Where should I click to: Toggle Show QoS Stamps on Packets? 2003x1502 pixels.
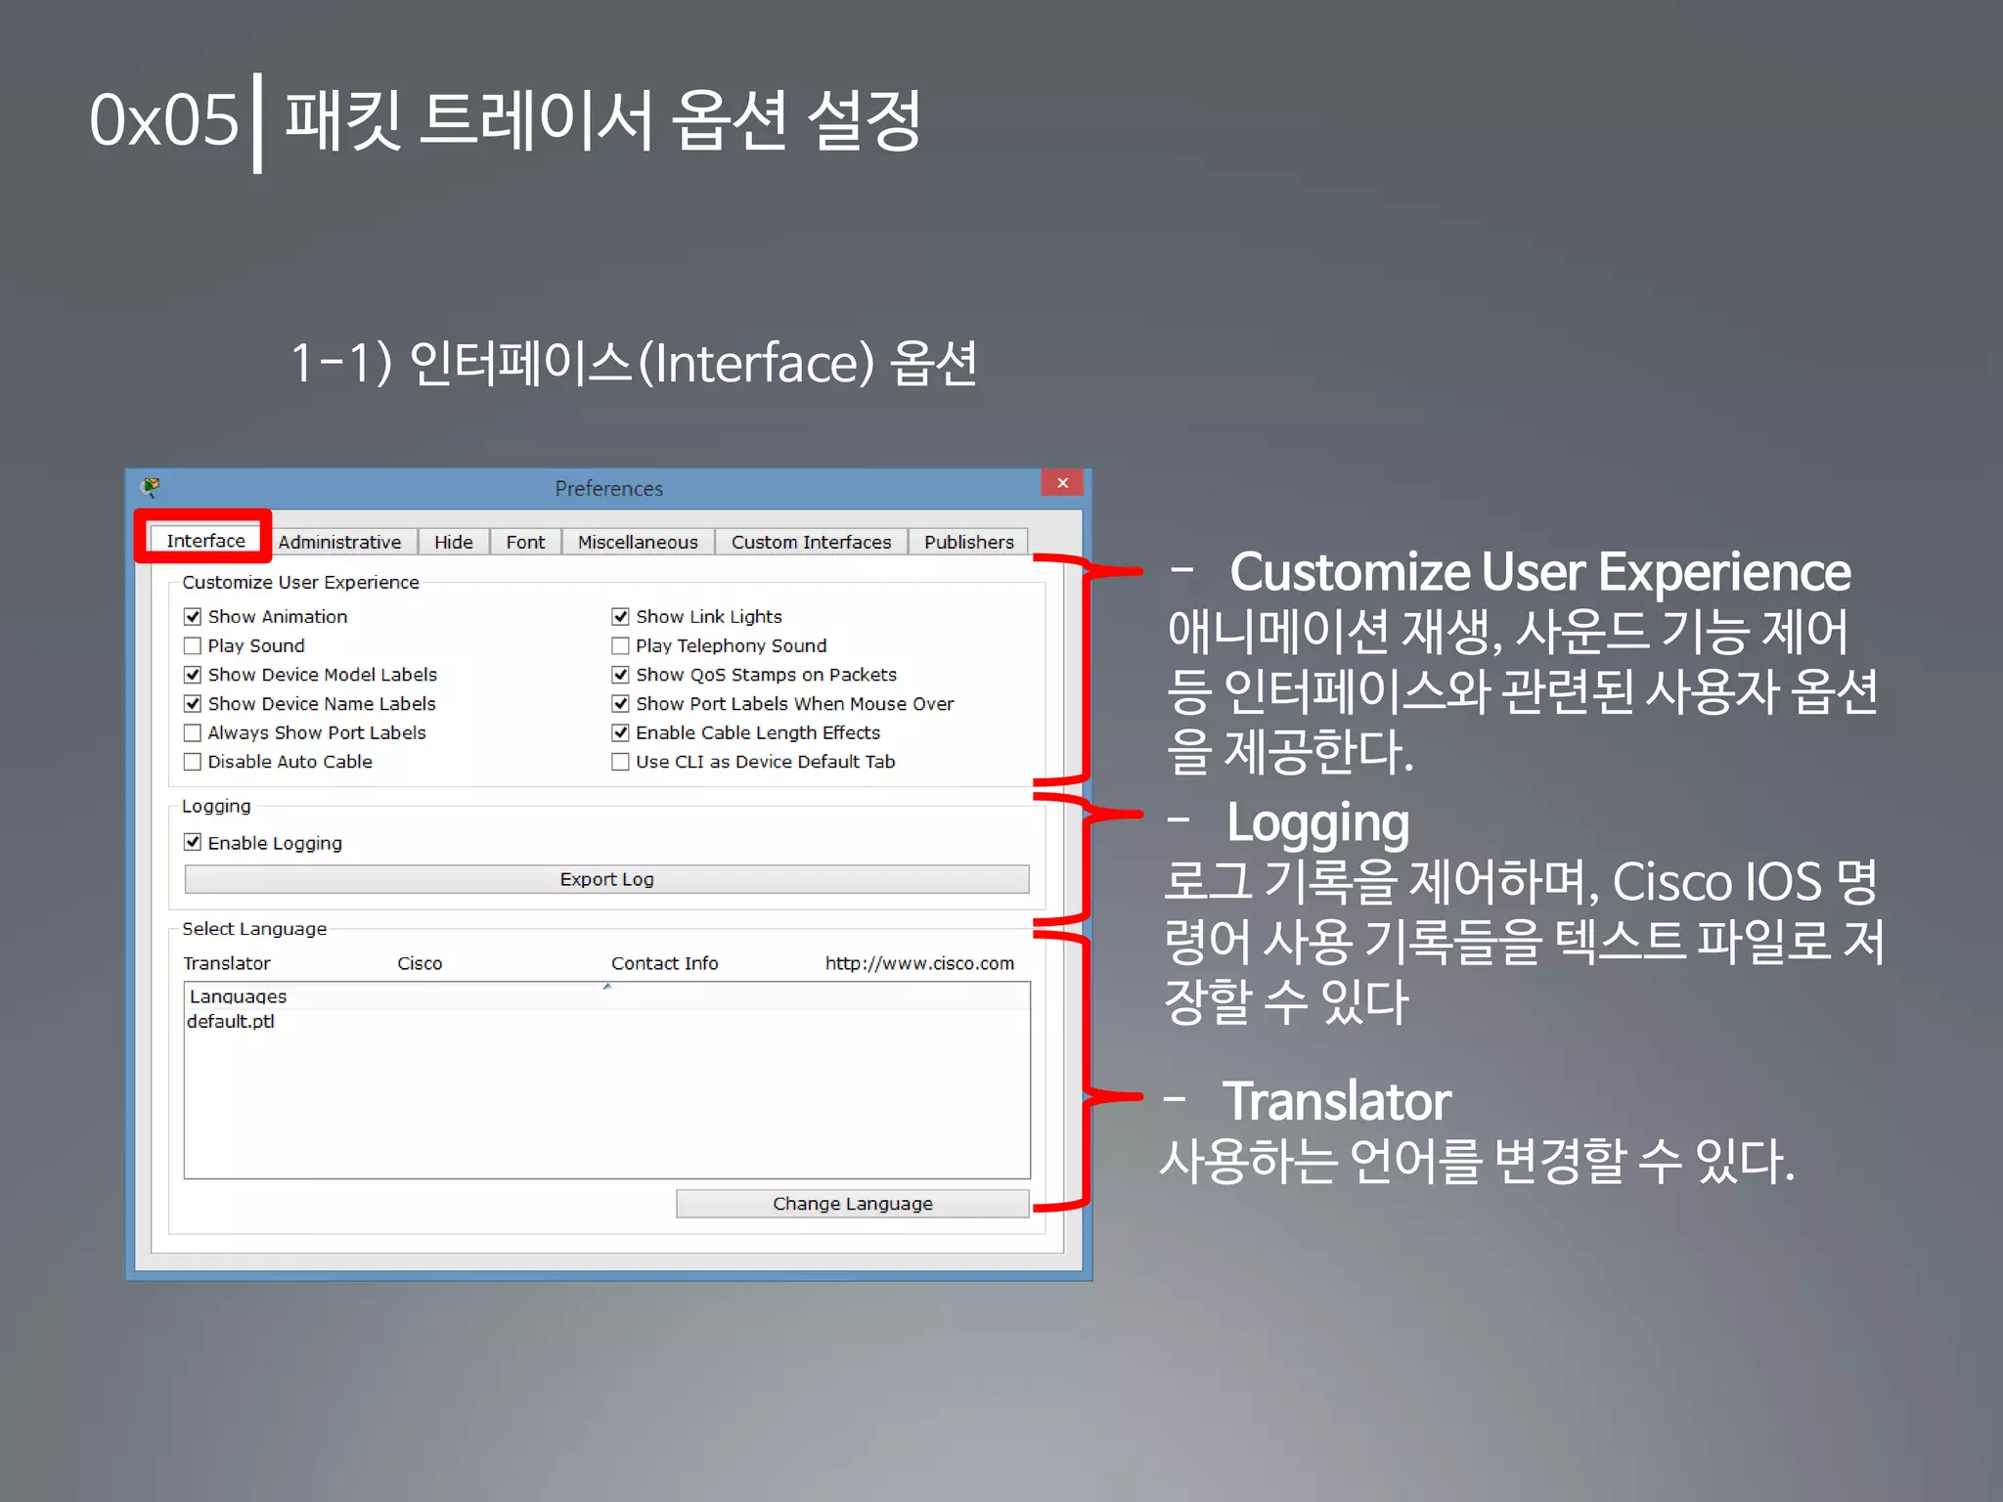[x=620, y=675]
